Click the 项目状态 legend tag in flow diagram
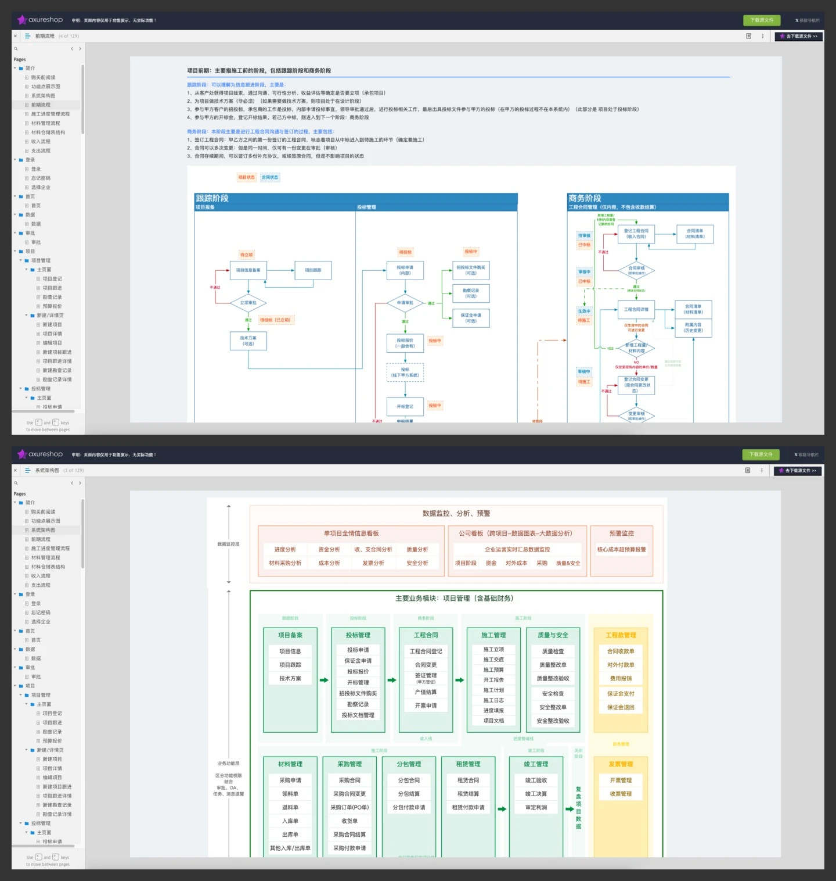This screenshot has width=836, height=881. pos(246,177)
